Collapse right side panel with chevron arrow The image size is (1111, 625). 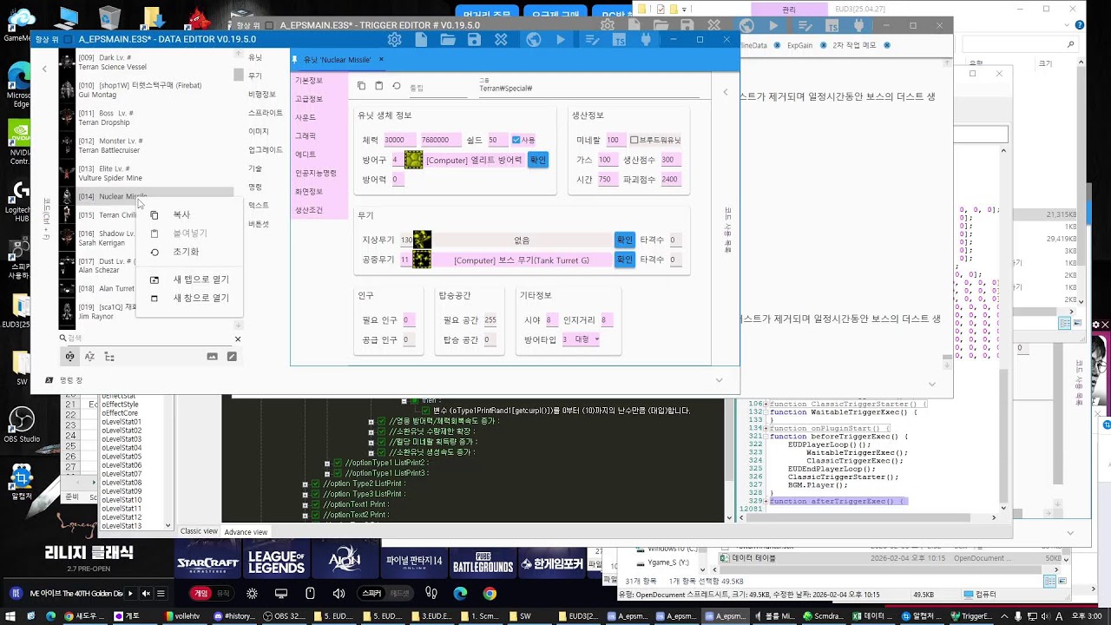pyautogui.click(x=726, y=92)
